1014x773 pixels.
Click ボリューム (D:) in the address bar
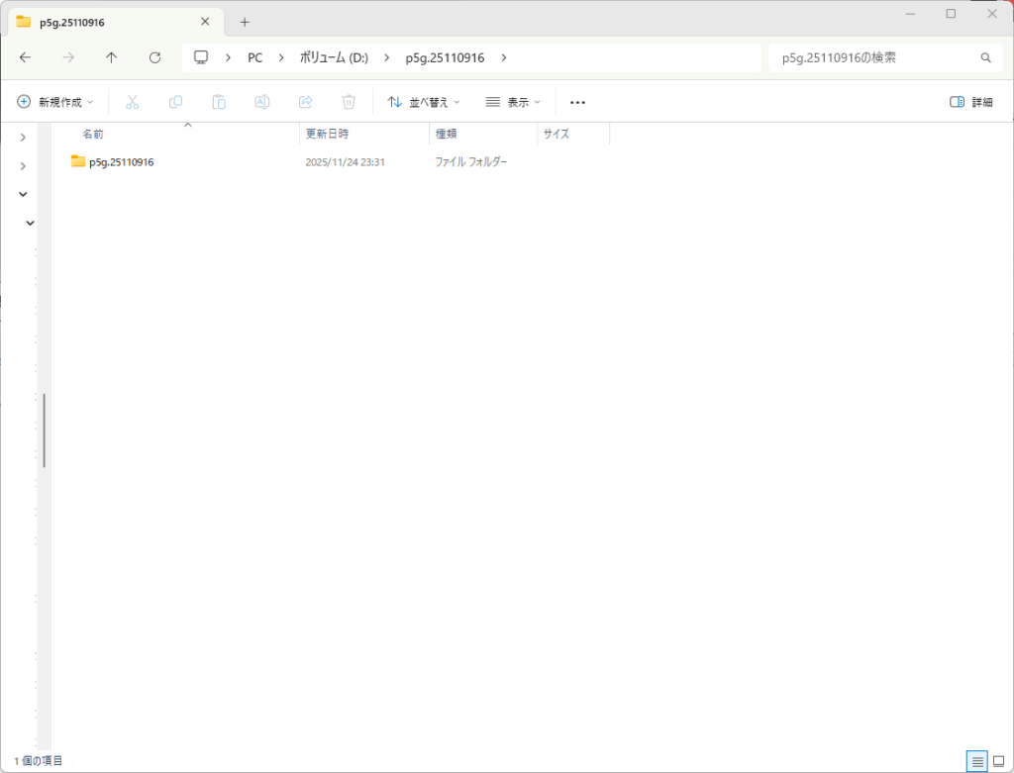(x=334, y=58)
